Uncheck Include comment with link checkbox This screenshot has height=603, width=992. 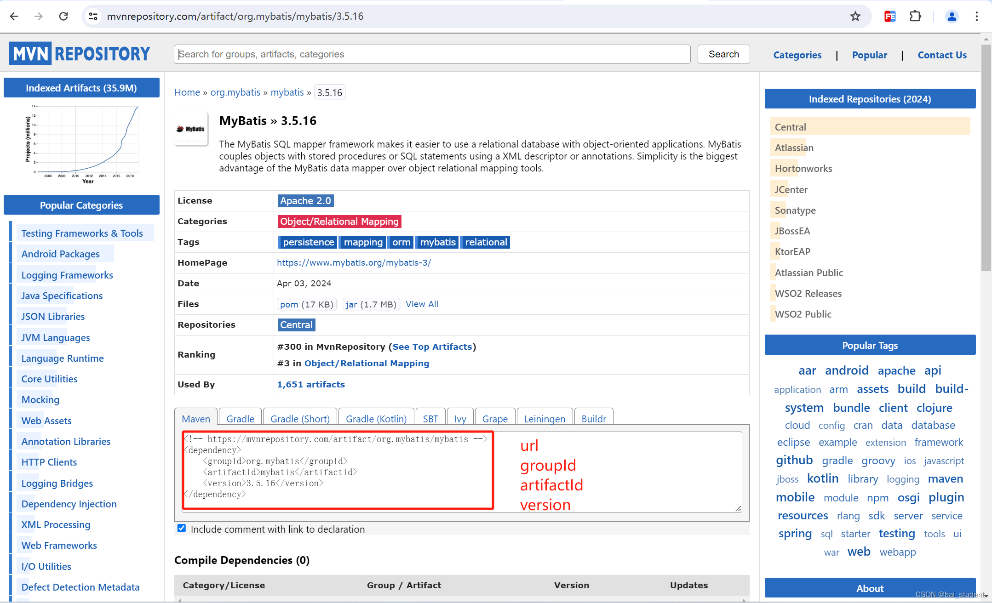point(182,529)
